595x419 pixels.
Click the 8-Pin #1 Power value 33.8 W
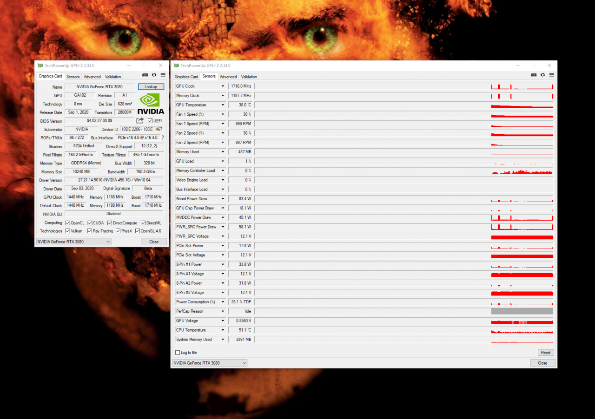241,264
